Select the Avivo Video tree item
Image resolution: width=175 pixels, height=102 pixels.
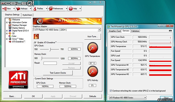[18, 39]
